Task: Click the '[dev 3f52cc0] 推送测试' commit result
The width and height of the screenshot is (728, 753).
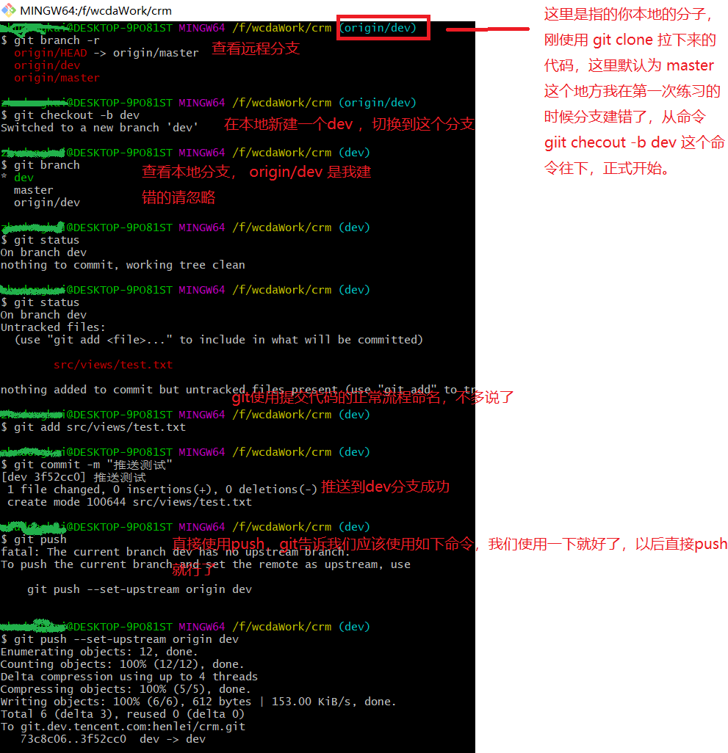Action: click(73, 477)
